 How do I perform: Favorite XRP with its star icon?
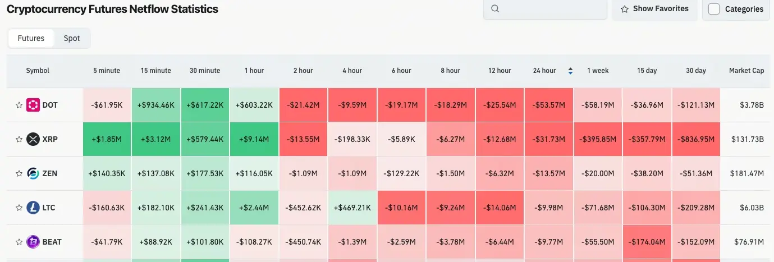(x=19, y=139)
